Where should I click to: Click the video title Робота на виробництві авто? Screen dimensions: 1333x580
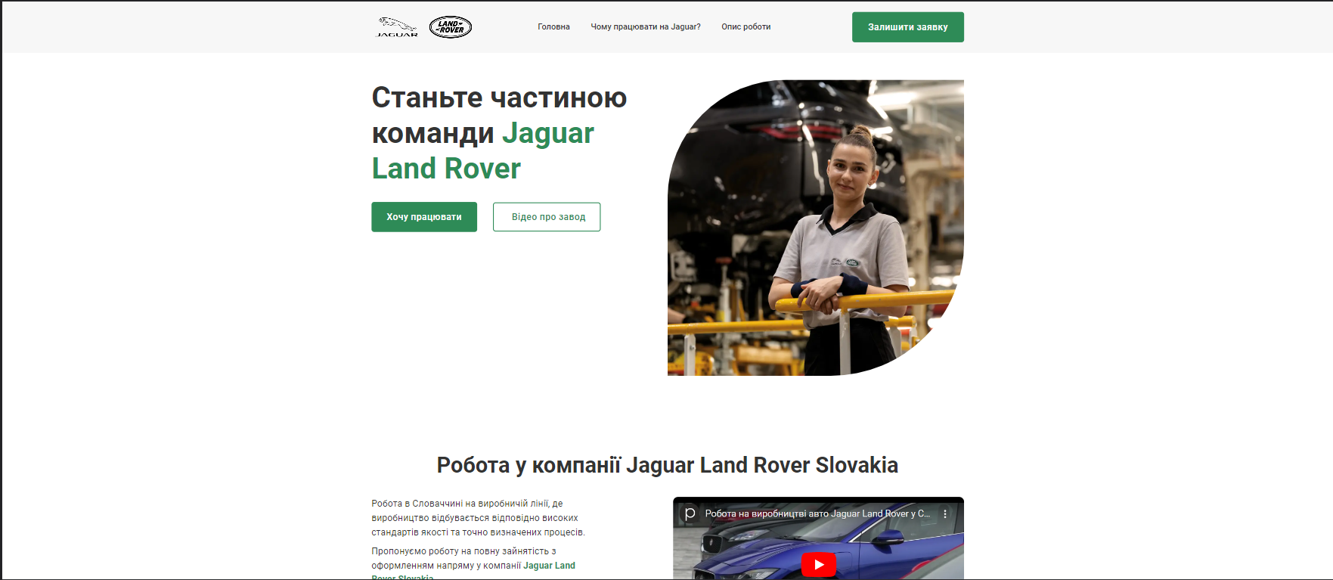point(817,513)
